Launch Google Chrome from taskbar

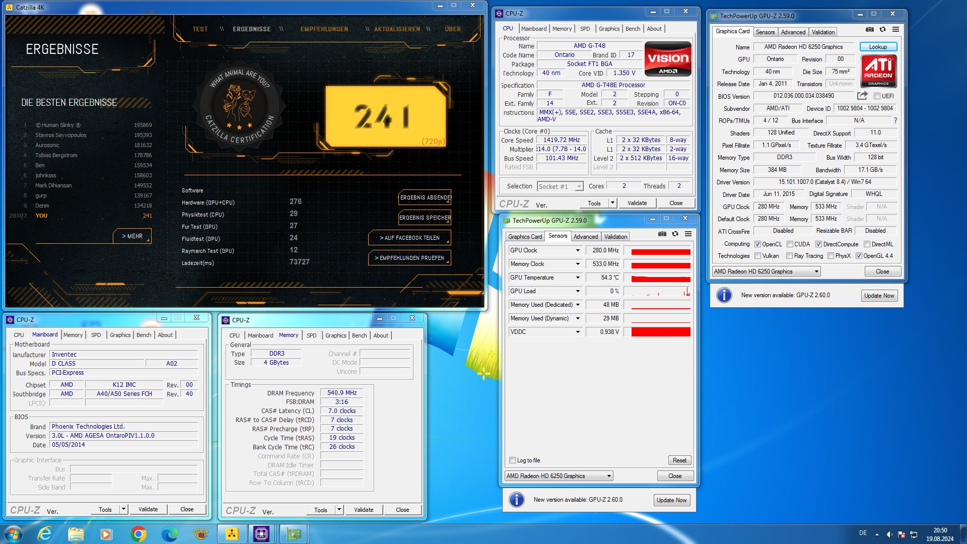[x=138, y=533]
